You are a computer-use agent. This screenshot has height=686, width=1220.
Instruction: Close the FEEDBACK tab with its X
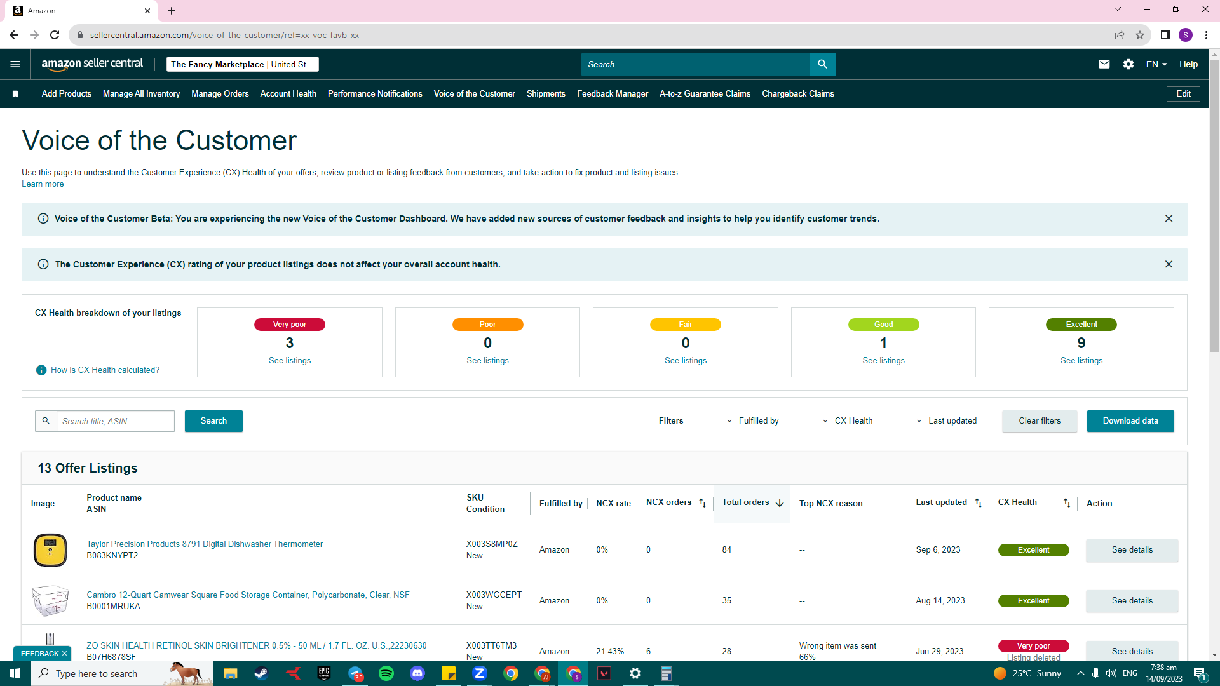[64, 654]
